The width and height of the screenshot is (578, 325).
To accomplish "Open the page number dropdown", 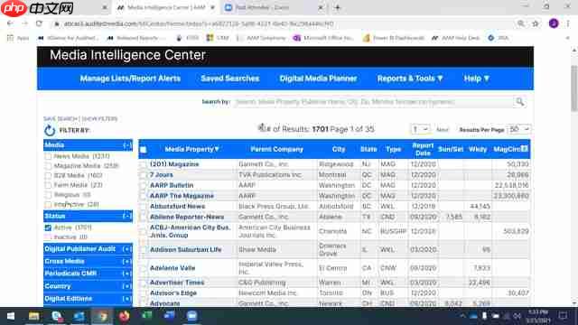I will coord(420,129).
